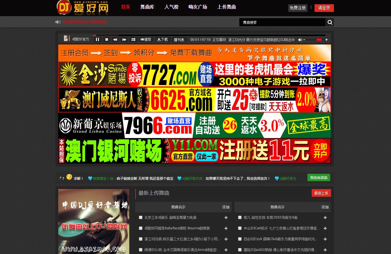Add 妮儿 磁性发烧 with its plus icon
The height and width of the screenshot is (254, 391).
point(325,218)
